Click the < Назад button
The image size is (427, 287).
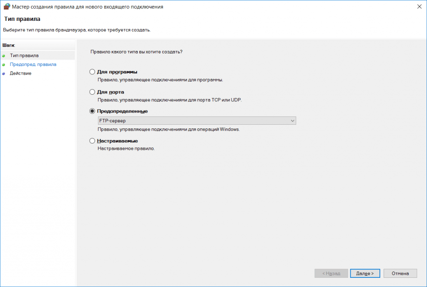331,273
